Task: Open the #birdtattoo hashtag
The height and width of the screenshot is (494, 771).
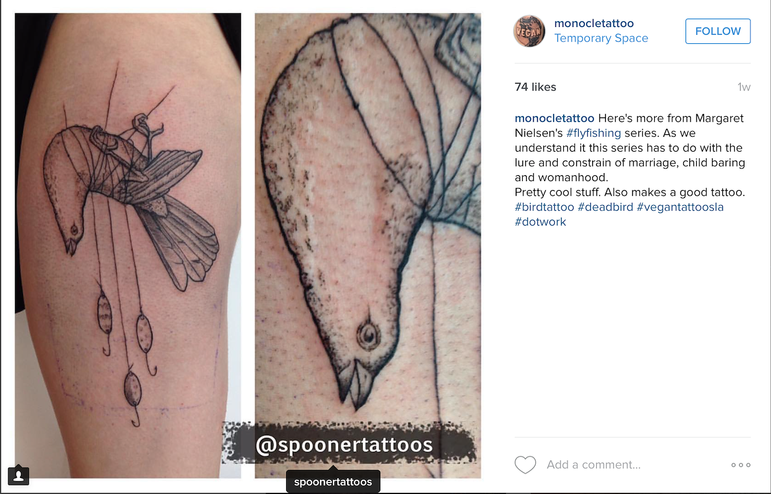Action: tap(545, 207)
